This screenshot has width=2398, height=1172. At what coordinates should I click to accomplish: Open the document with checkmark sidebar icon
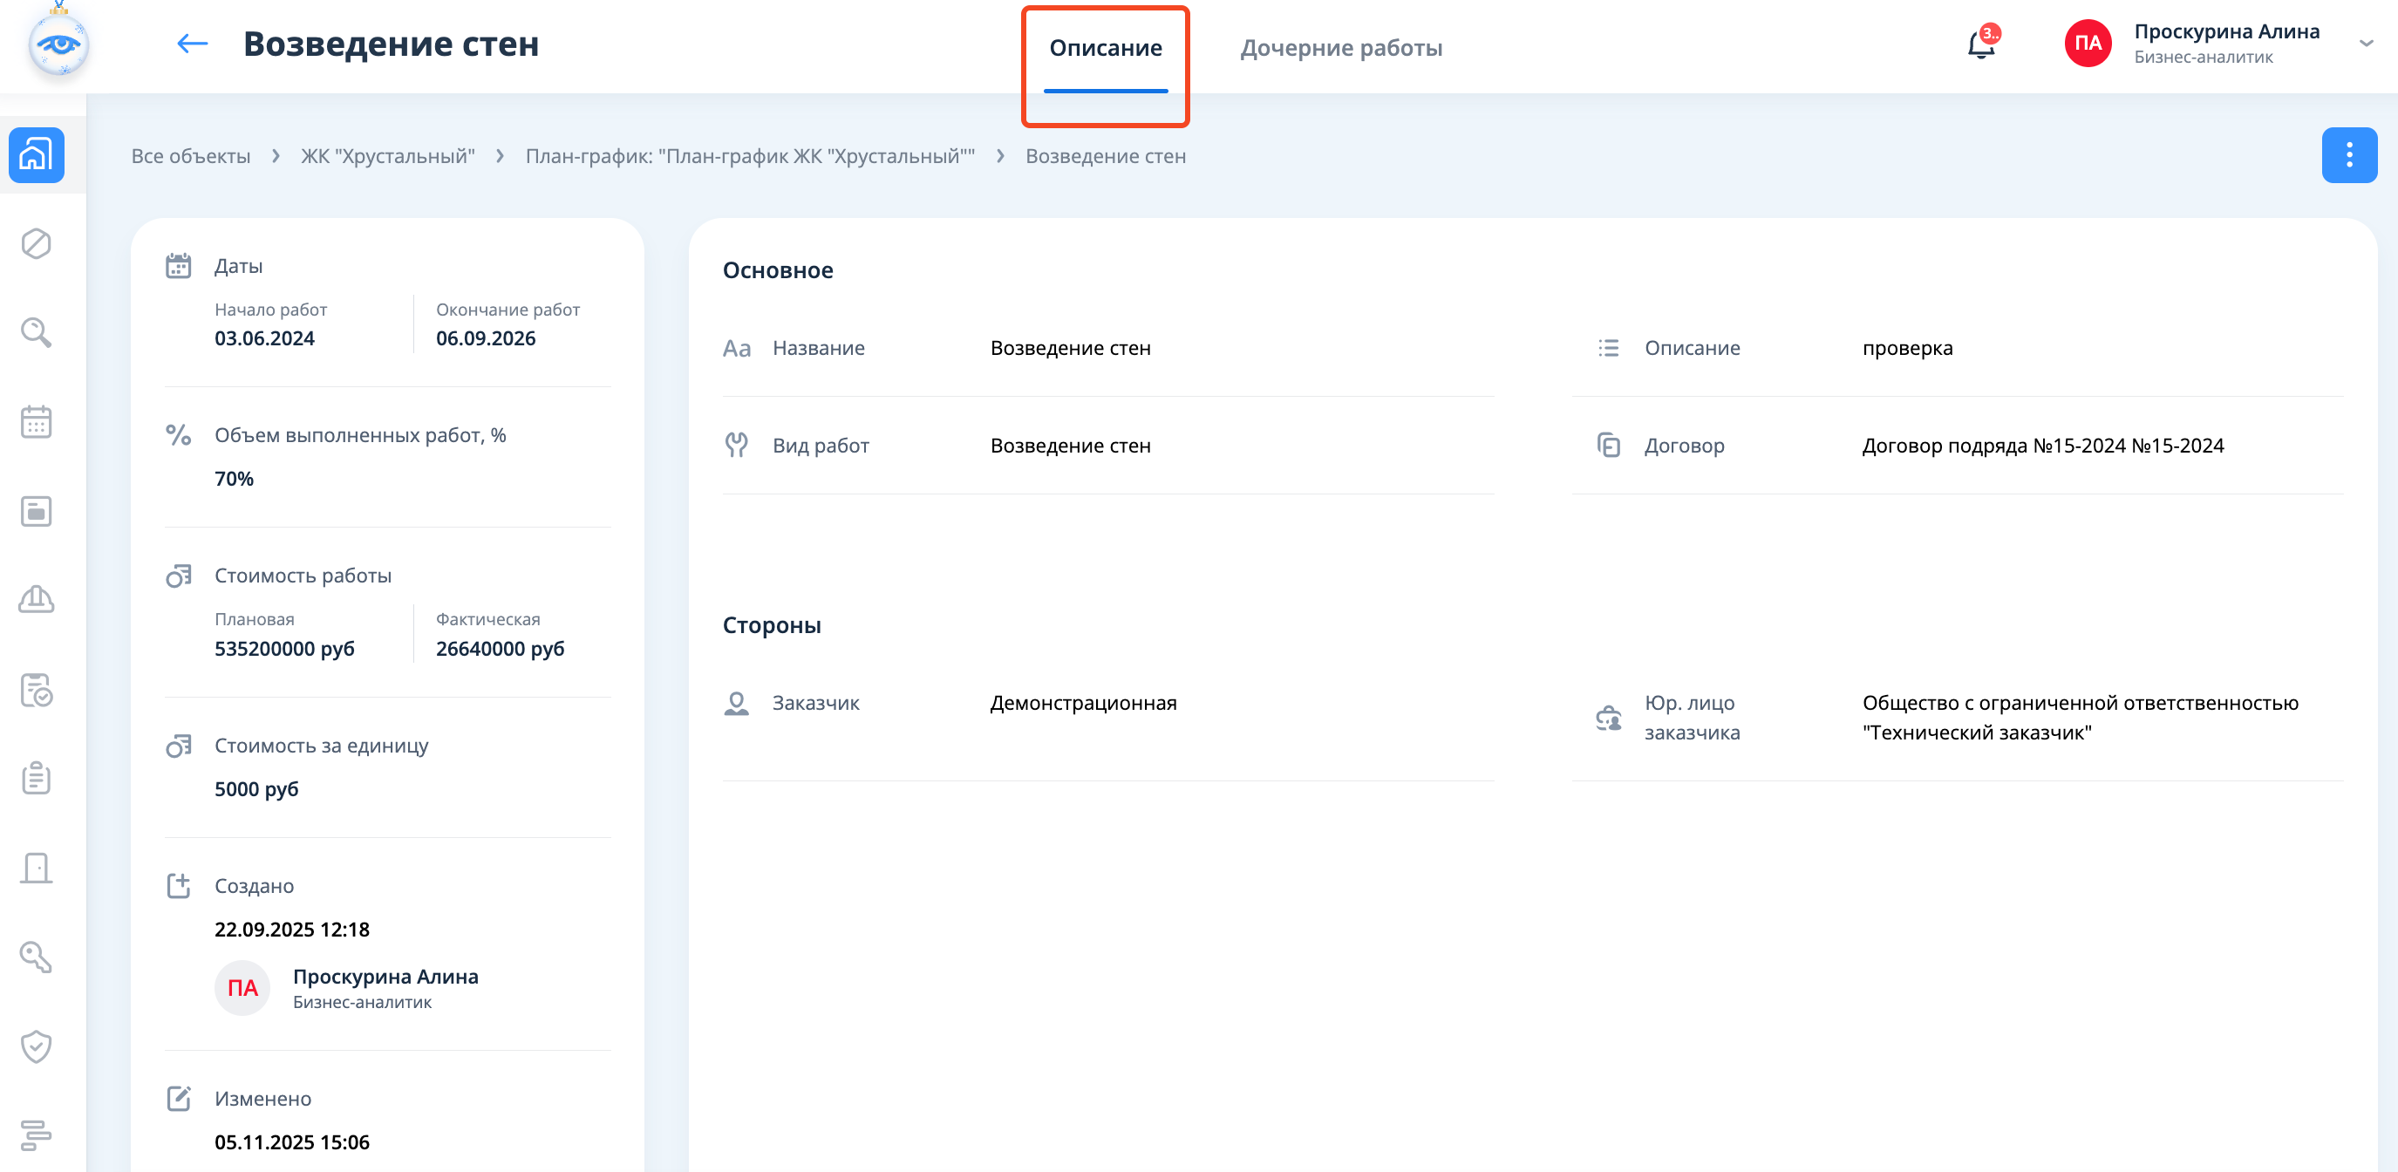37,690
